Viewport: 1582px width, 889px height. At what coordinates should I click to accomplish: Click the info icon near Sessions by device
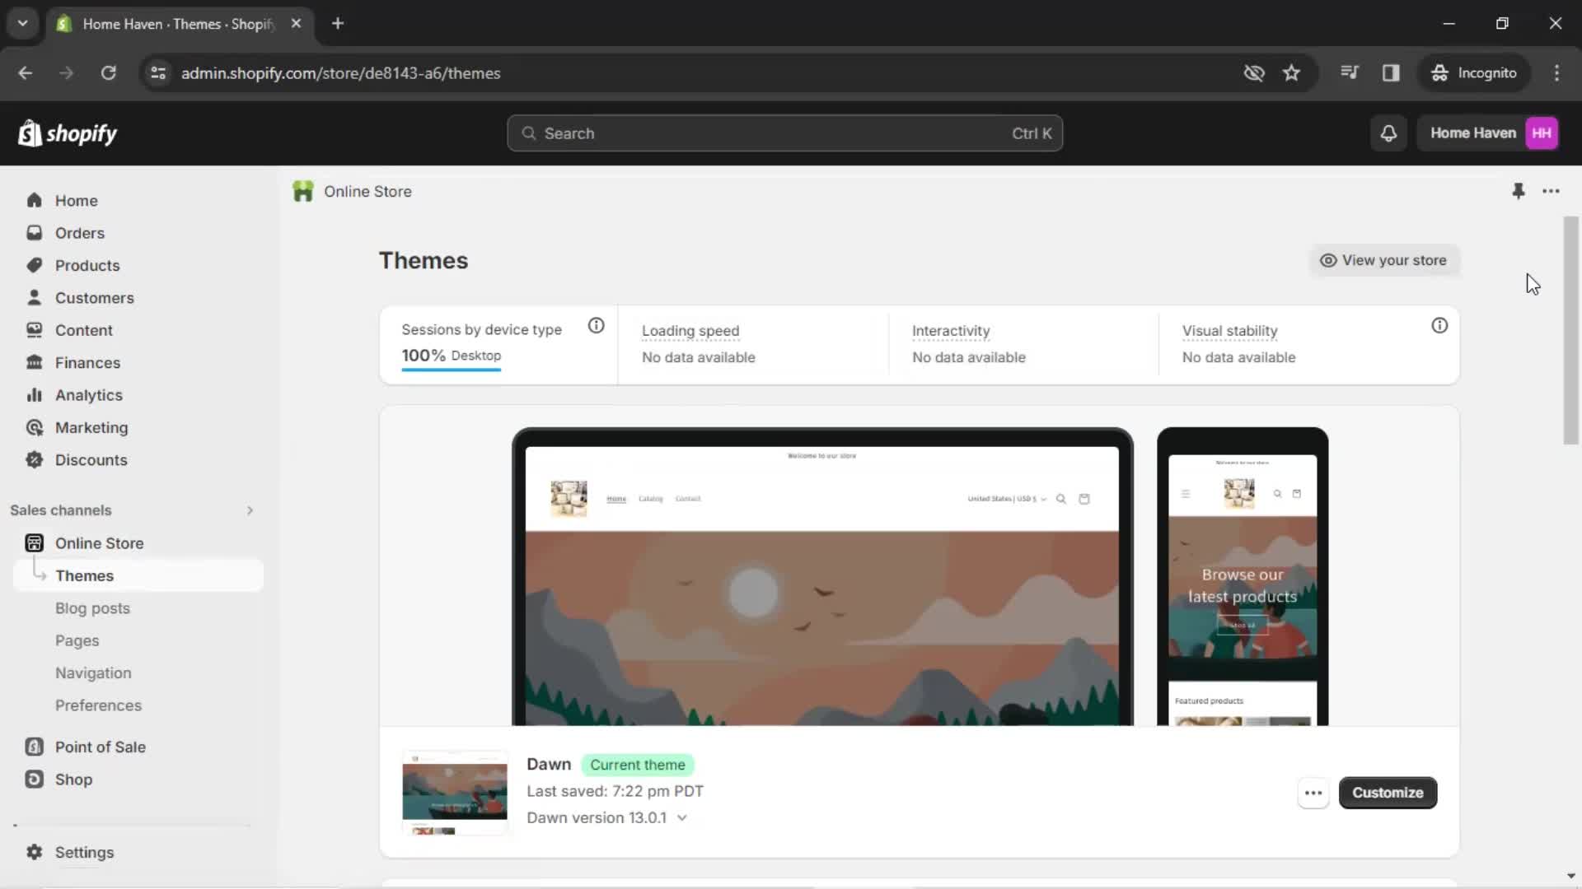pos(596,326)
